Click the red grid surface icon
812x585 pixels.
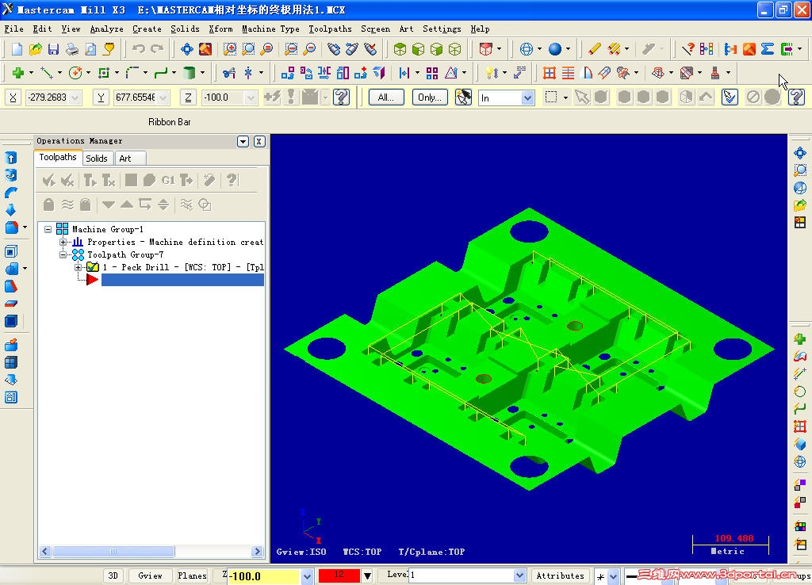point(550,73)
